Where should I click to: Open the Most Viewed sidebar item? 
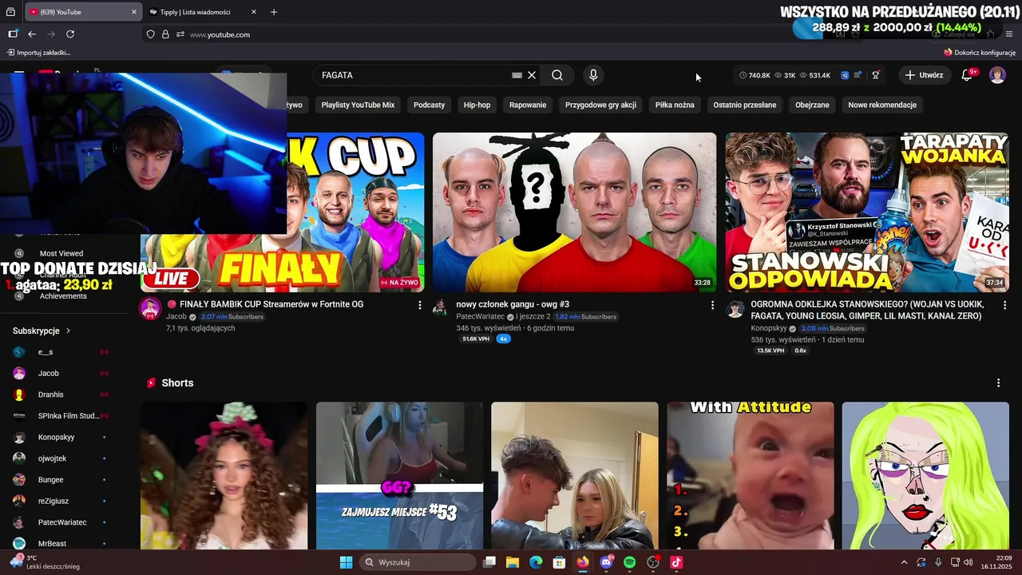tap(60, 253)
